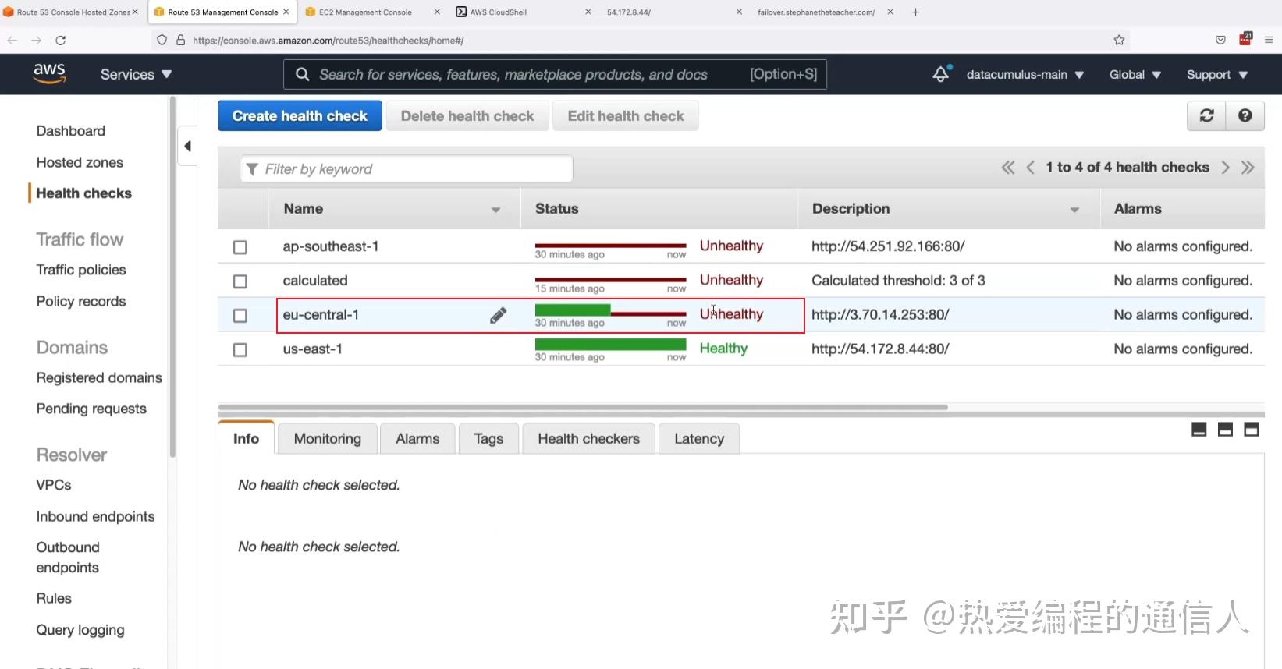Viewport: 1282px width, 669px height.
Task: Bookmark this page with the star icon
Action: pyautogui.click(x=1119, y=40)
